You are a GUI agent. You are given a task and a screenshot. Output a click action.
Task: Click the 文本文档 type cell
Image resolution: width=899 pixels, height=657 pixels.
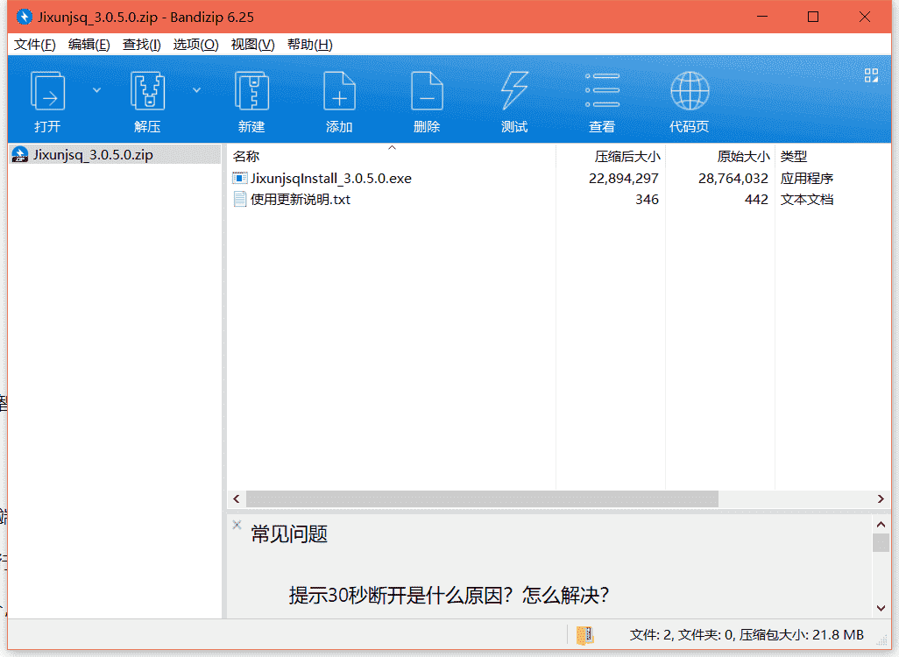(x=807, y=200)
